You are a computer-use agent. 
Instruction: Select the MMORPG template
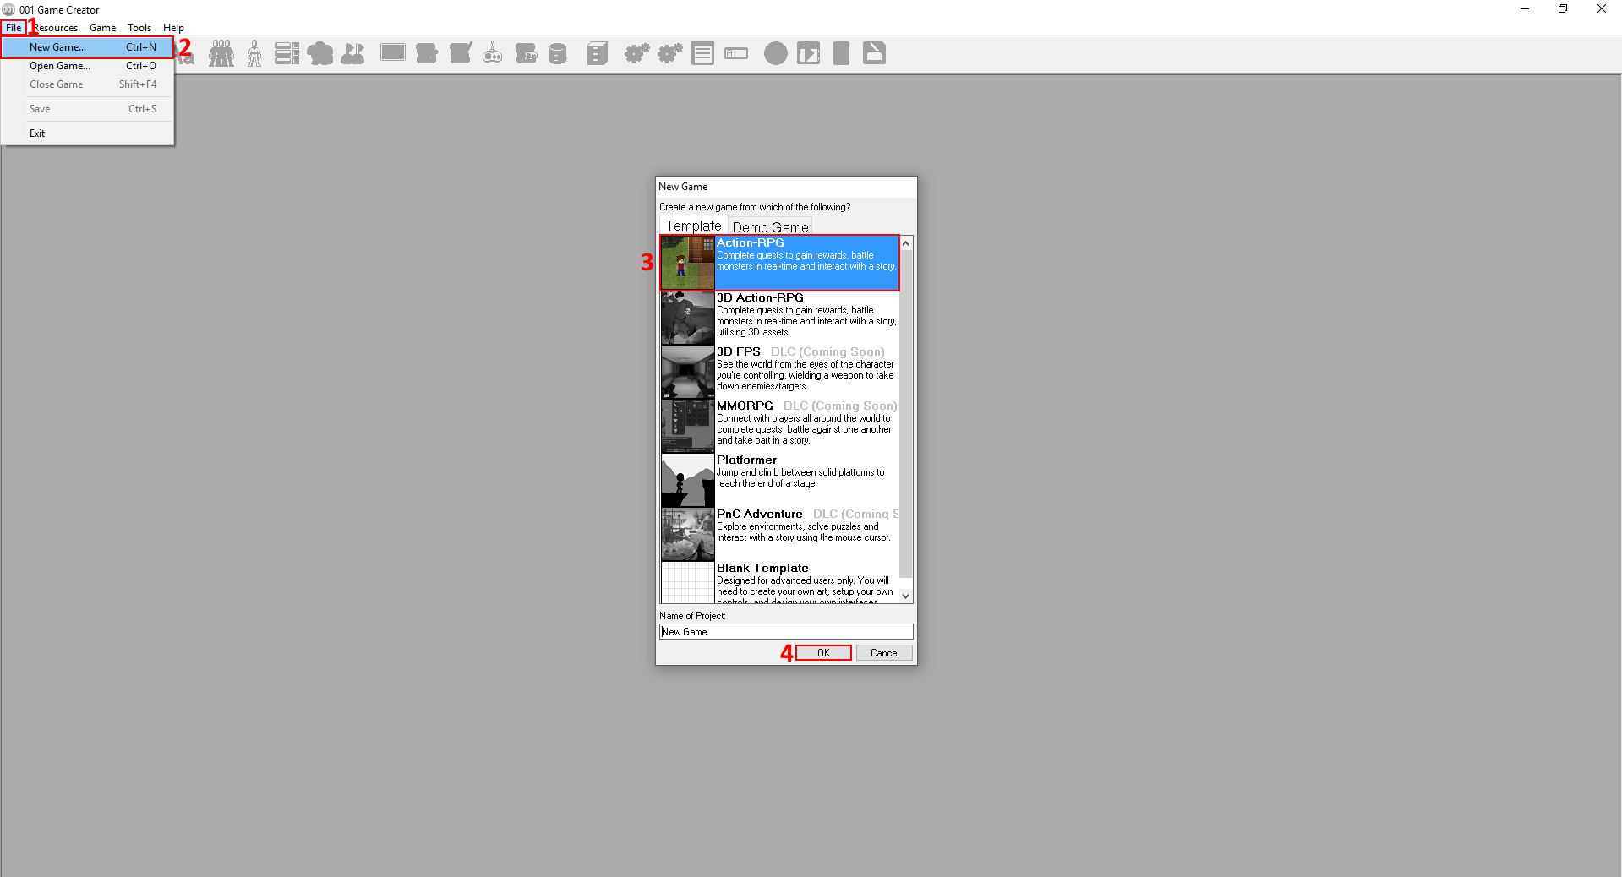[779, 425]
